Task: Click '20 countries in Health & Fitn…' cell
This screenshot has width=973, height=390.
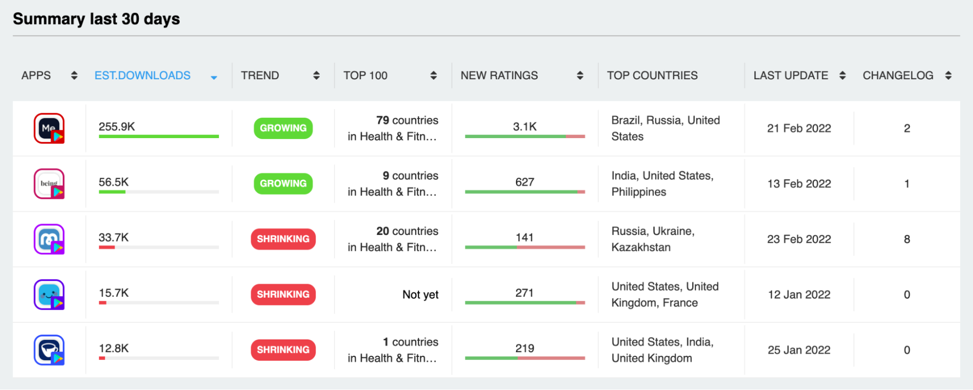Action: pos(393,239)
